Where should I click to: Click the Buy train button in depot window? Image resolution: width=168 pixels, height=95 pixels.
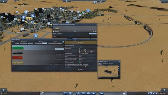[93, 34]
